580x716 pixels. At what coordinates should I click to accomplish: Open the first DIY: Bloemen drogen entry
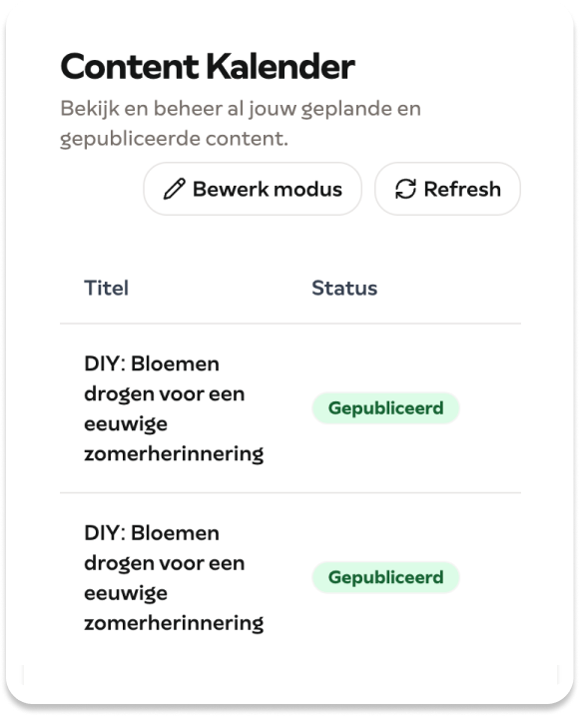point(174,408)
